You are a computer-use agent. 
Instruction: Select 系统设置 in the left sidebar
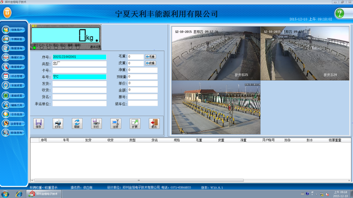coord(14,86)
